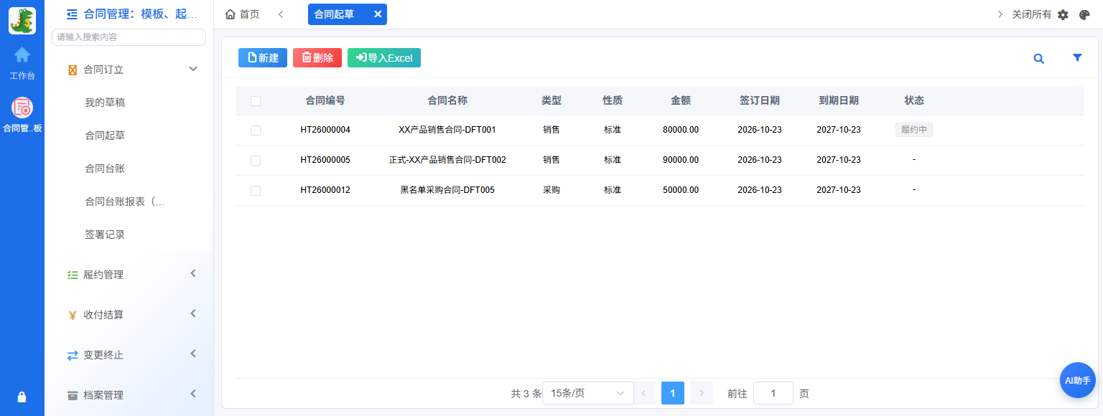The width and height of the screenshot is (1103, 416).
Task: Click the lock icon at sidebar bottom
Action: 22,397
